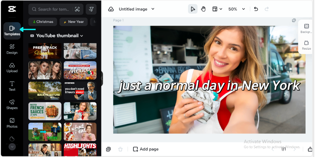The width and height of the screenshot is (315, 157).
Task: Choose the normal day in New York template
Action: [80, 111]
